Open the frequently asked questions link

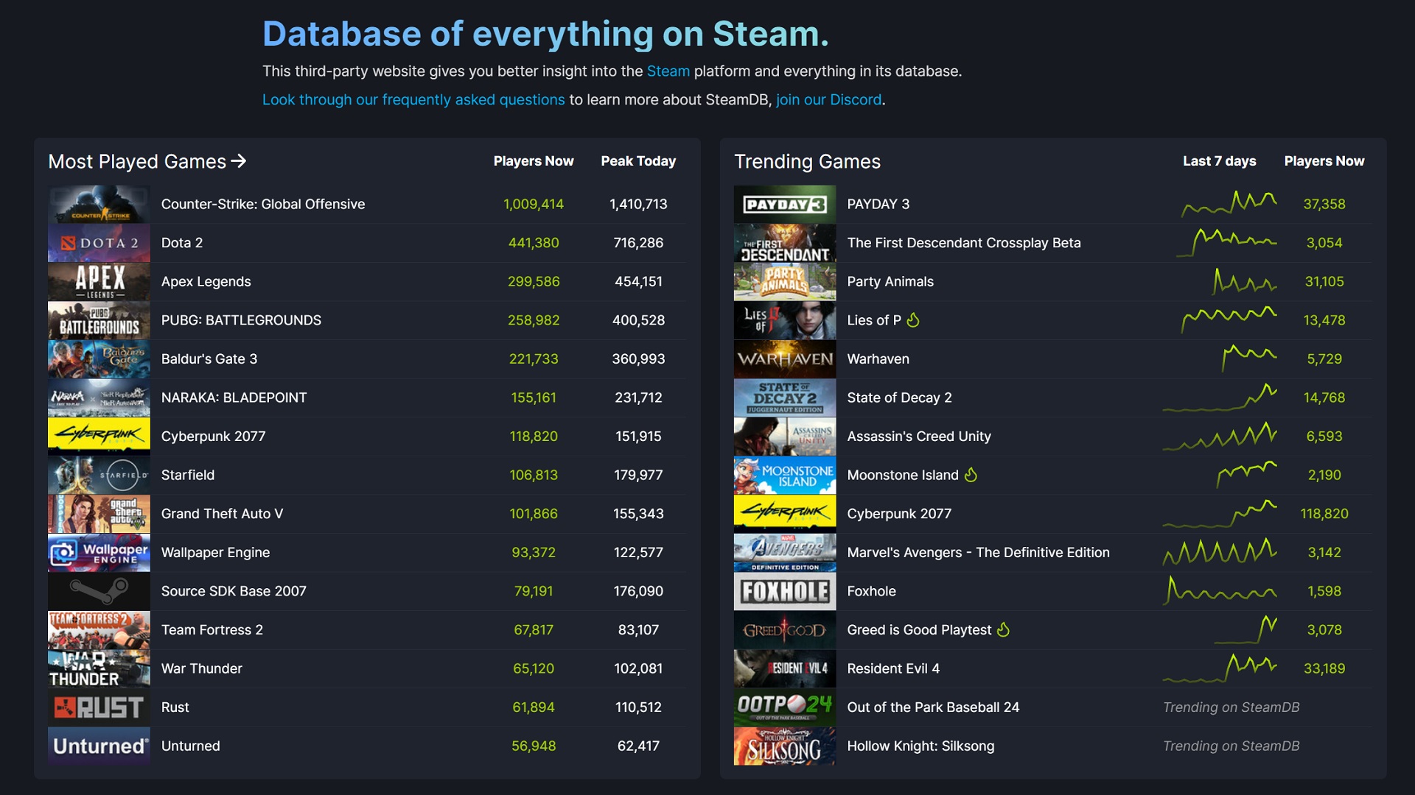[413, 99]
